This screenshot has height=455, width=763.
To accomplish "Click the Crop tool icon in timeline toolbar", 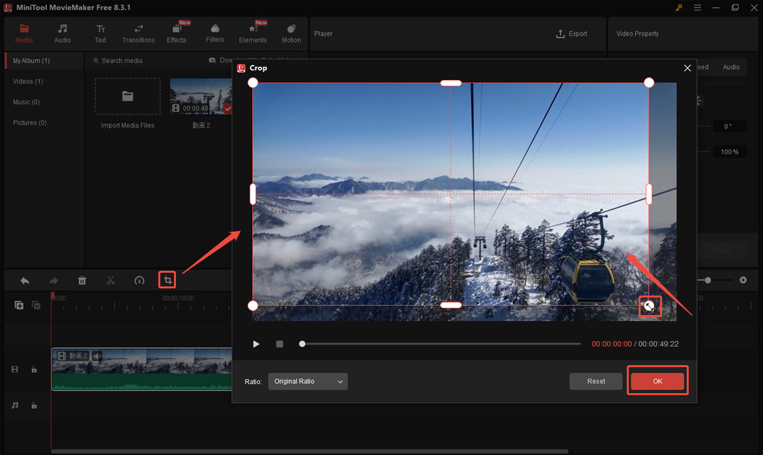I will 168,281.
